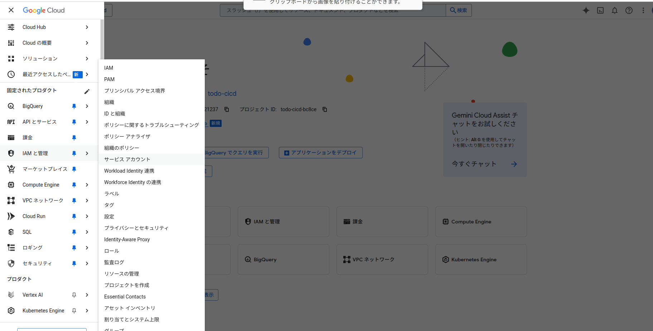Click the Compute Engine chip icon in sidebar
Image resolution: width=653 pixels, height=331 pixels.
click(11, 185)
